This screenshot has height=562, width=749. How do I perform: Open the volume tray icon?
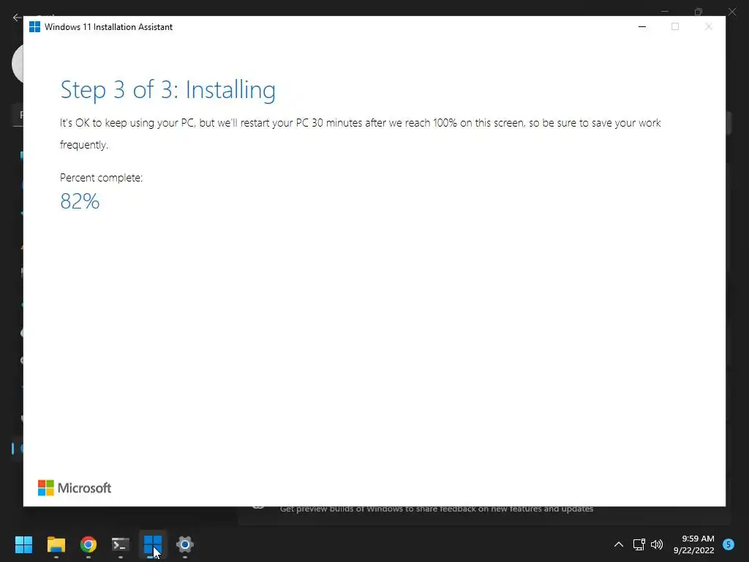pyautogui.click(x=657, y=544)
